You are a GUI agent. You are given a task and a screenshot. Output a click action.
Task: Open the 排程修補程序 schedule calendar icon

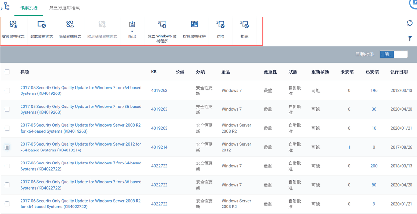pos(194,24)
